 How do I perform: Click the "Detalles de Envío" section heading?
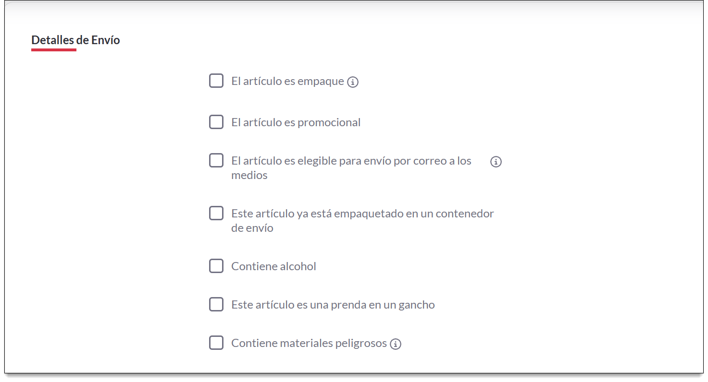click(x=75, y=40)
